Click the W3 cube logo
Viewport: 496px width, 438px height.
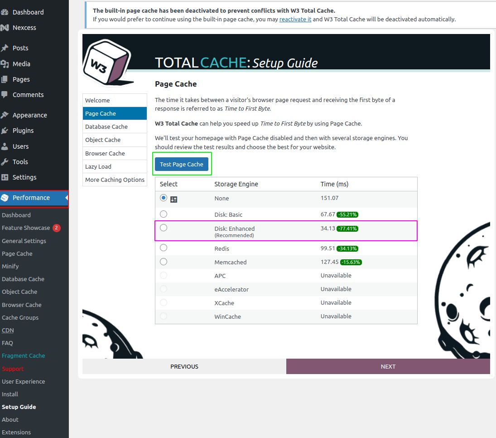point(107,63)
